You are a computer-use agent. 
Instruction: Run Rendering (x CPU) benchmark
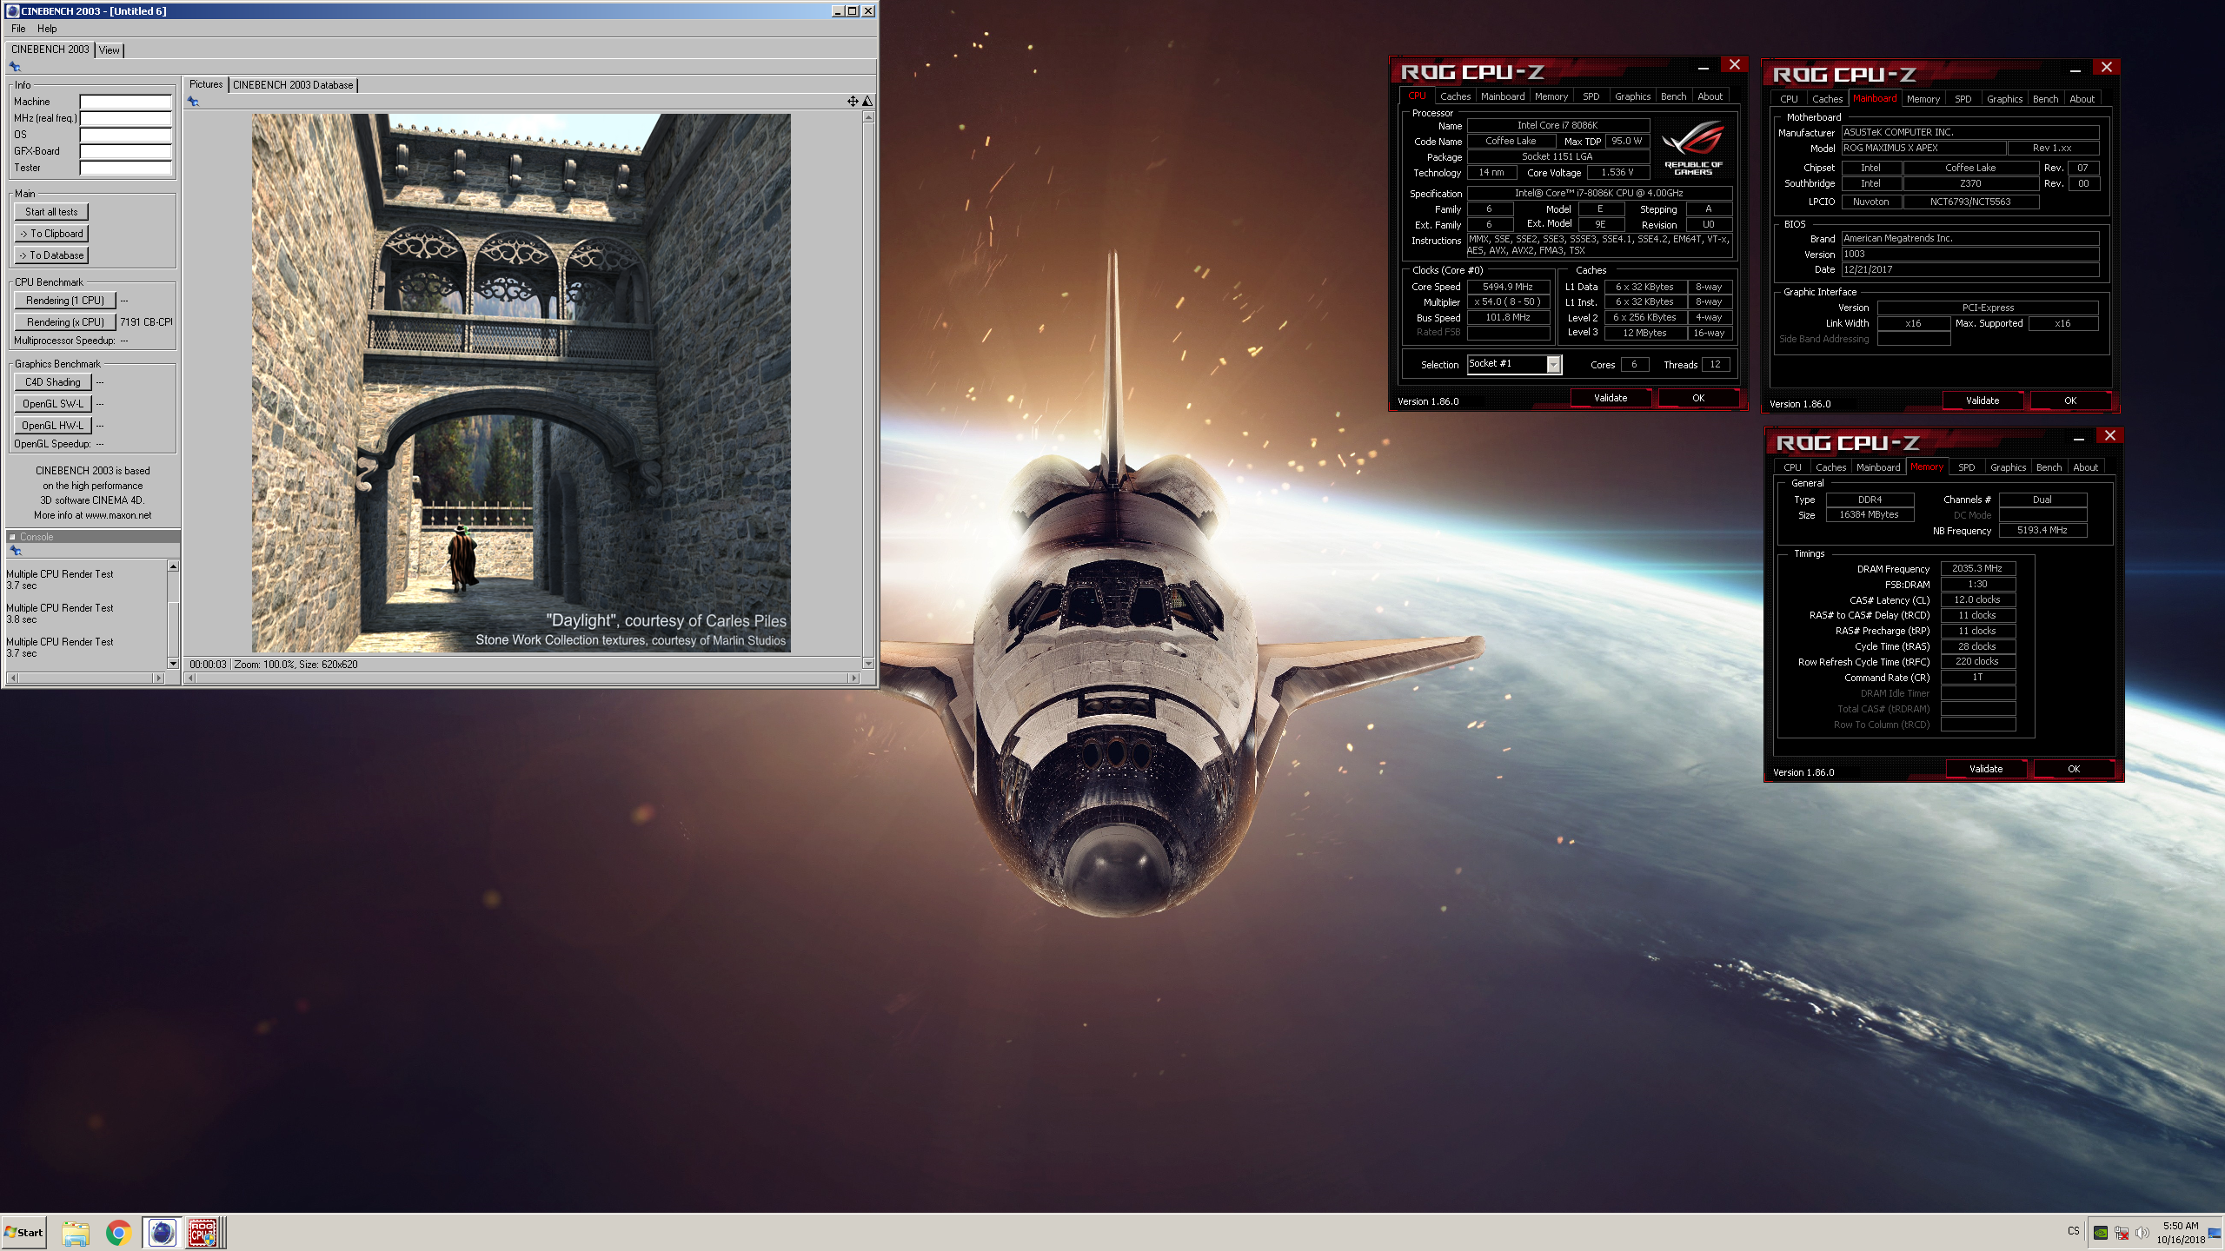(65, 322)
